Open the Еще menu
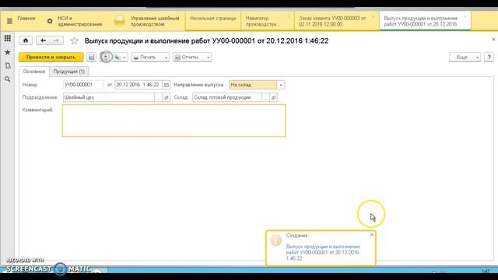Image resolution: width=498 pixels, height=280 pixels. (x=465, y=57)
